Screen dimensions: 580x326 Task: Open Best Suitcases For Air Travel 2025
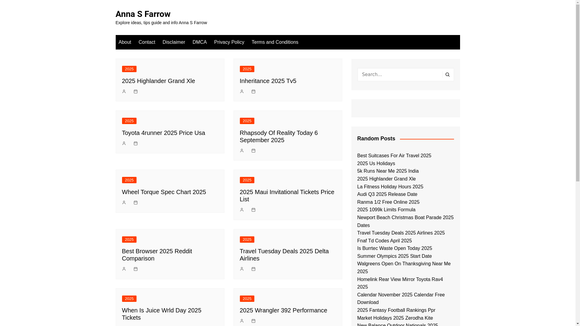(x=394, y=156)
